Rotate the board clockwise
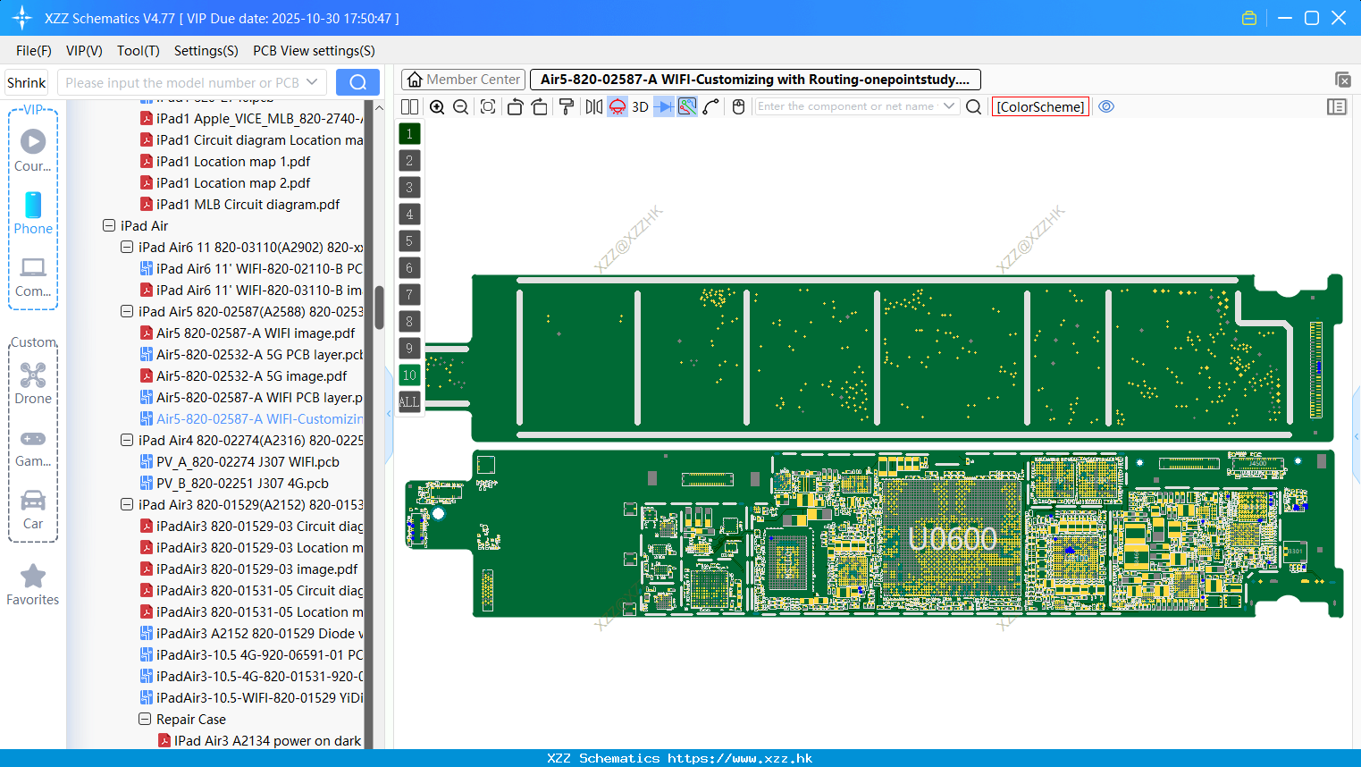1361x767 pixels. coord(540,106)
